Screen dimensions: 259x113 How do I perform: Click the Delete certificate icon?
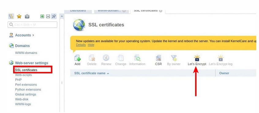click(92, 58)
